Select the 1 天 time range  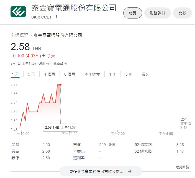(x=15, y=74)
